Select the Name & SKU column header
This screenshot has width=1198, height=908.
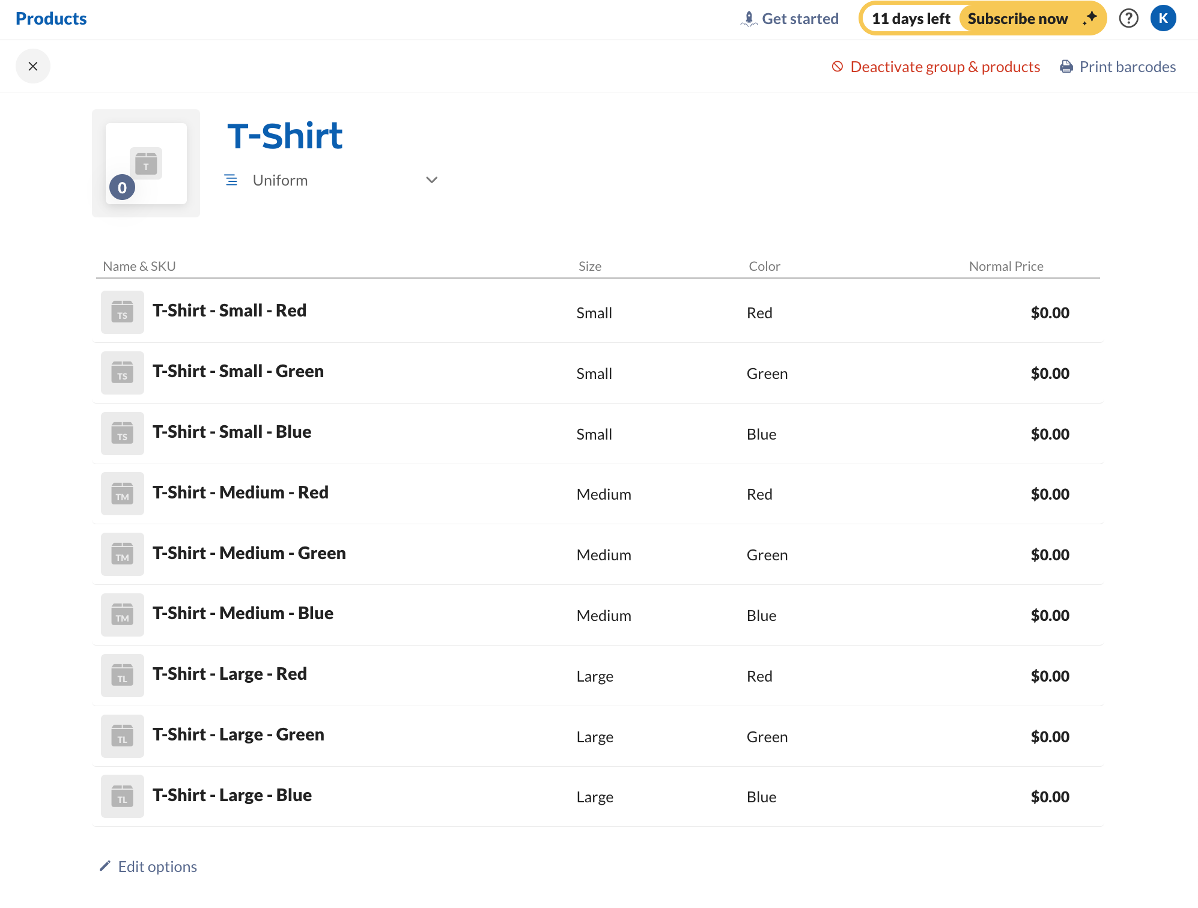pos(139,265)
